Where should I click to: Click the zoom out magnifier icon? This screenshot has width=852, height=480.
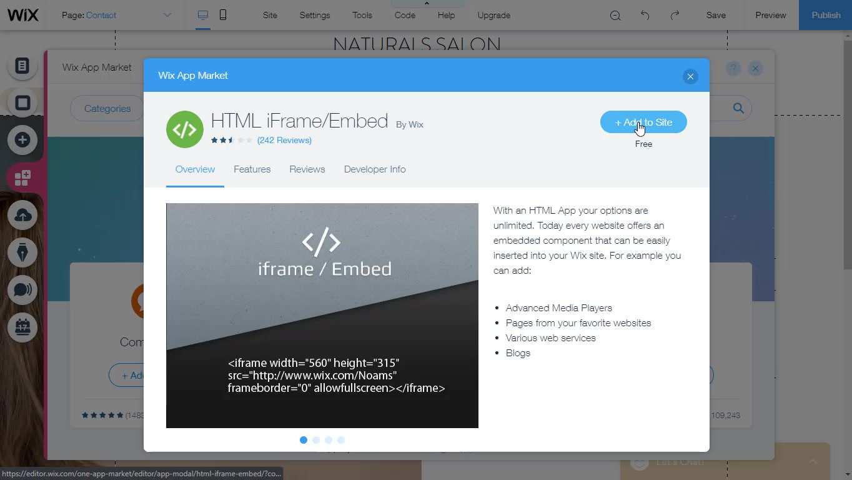coord(615,16)
